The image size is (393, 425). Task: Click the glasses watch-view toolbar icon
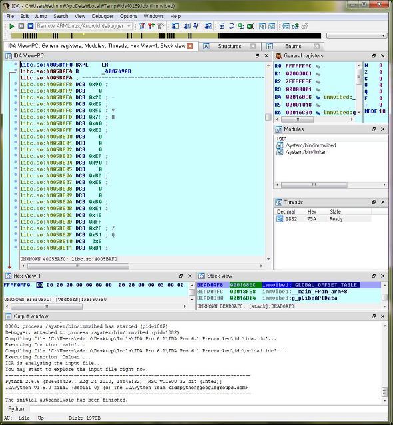286,26
